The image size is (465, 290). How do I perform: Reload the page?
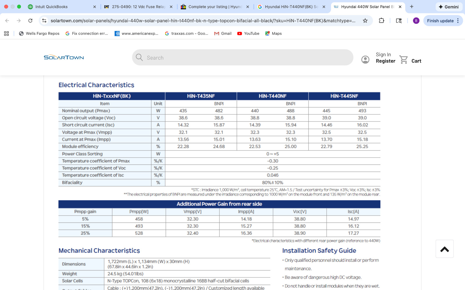point(30,21)
